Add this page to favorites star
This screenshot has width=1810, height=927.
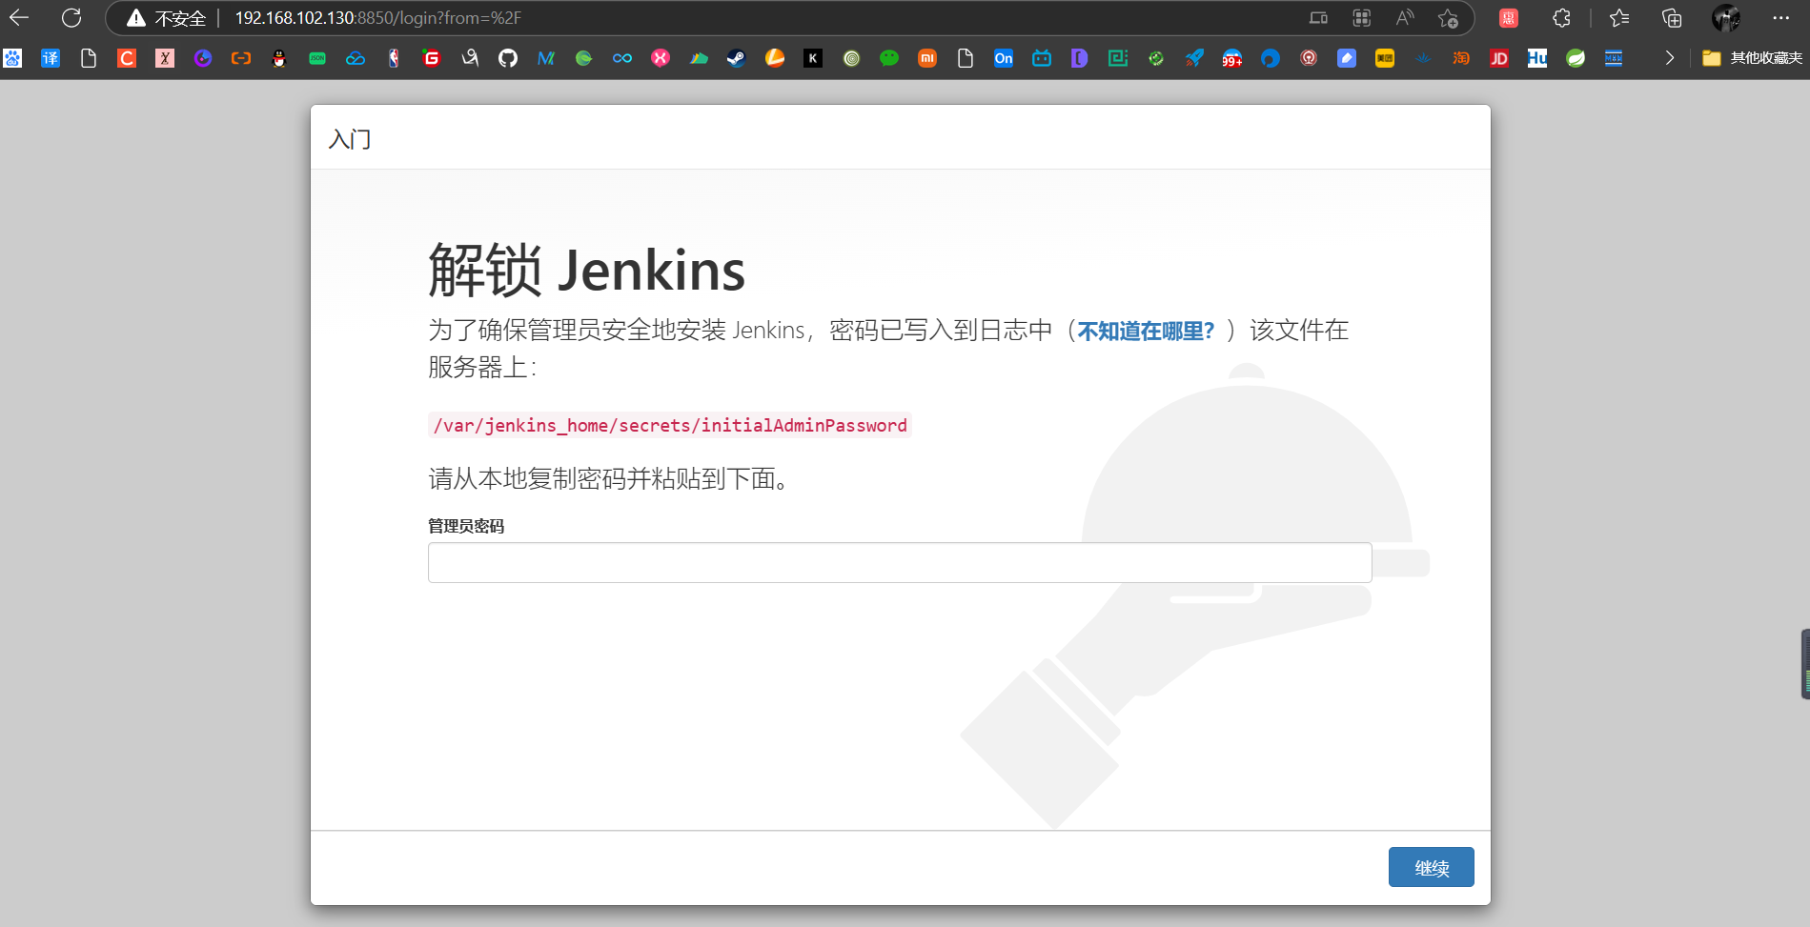point(1448,18)
